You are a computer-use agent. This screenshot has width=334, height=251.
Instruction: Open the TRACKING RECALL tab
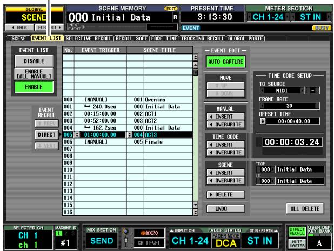click(x=203, y=38)
